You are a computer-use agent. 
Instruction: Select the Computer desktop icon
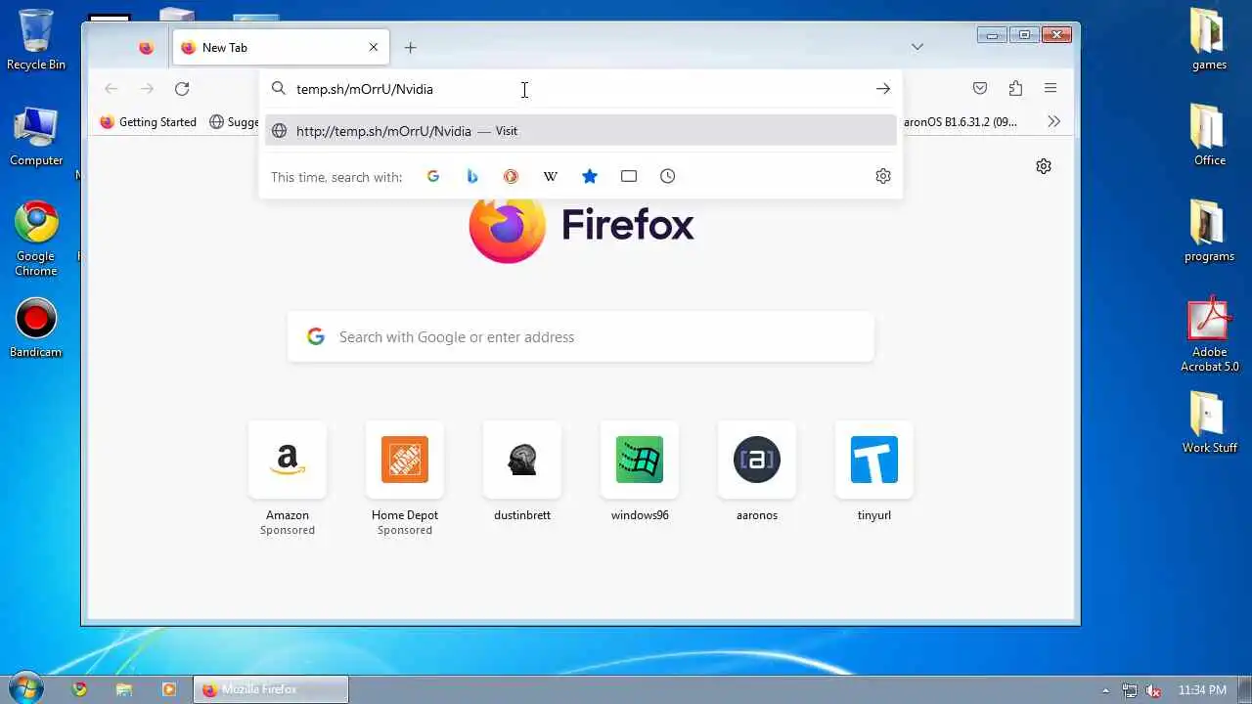point(36,136)
